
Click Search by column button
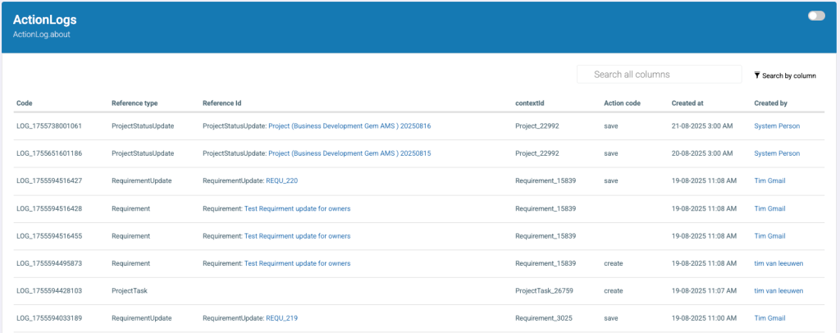coord(788,75)
